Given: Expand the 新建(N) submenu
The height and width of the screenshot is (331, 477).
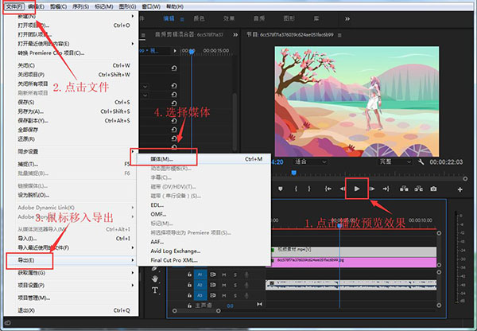Looking at the screenshot, I should [x=133, y=16].
